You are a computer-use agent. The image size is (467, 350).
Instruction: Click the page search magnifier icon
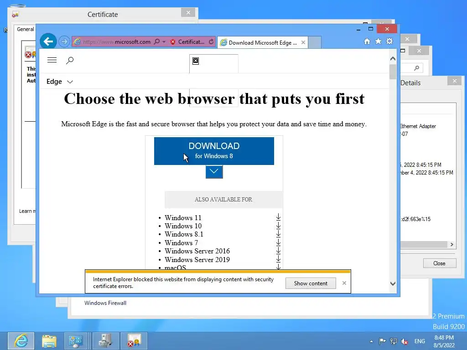point(70,61)
